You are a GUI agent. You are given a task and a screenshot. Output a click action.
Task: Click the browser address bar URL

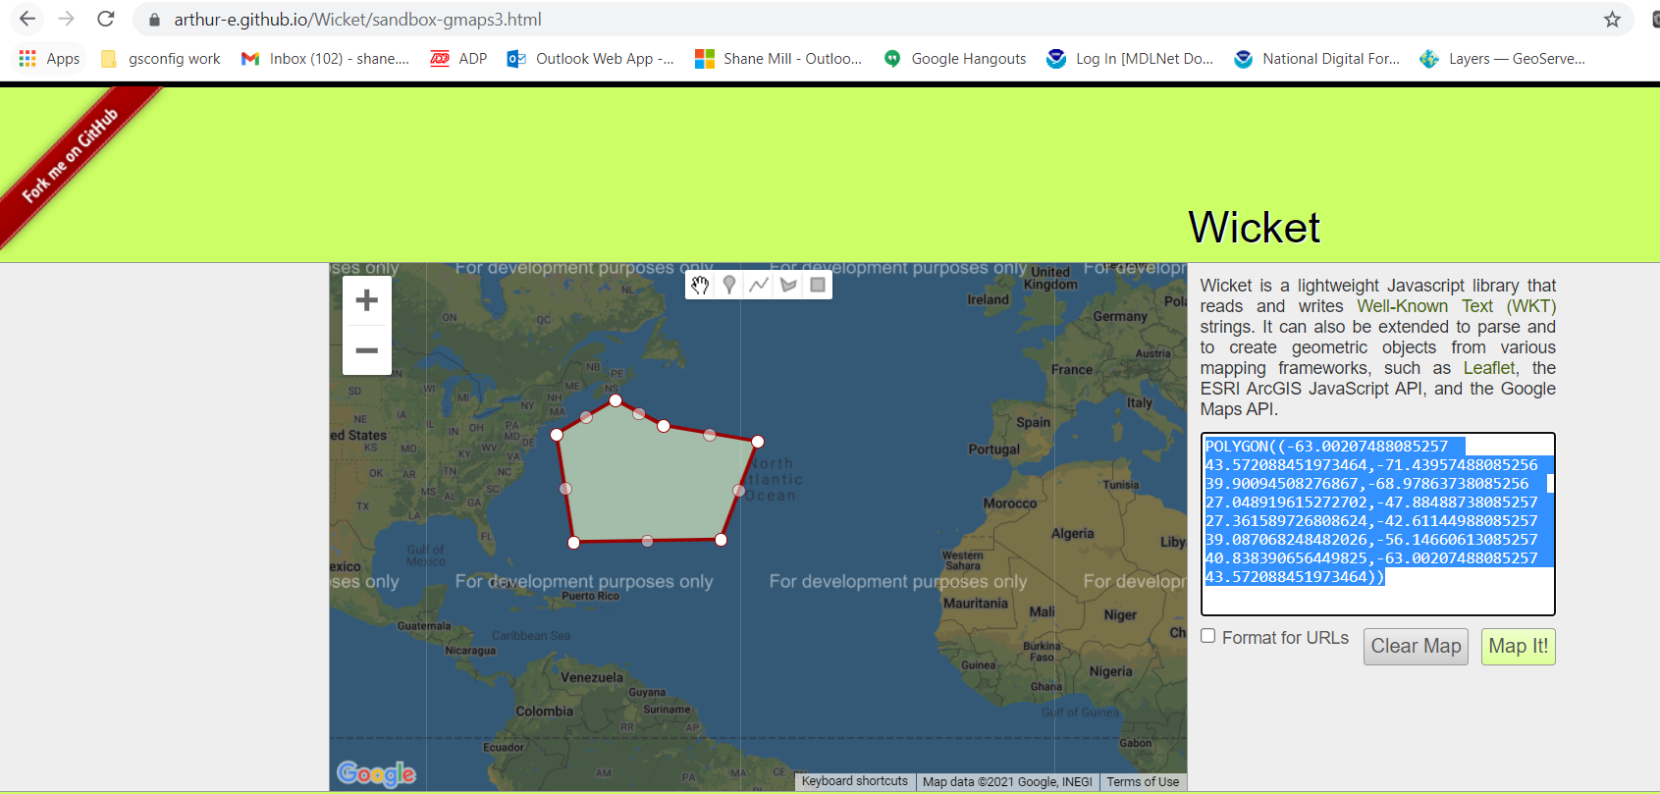coord(357,20)
